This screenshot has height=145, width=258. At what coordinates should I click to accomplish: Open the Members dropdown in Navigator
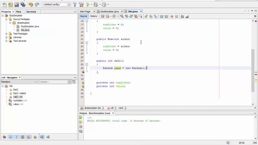tap(19, 82)
